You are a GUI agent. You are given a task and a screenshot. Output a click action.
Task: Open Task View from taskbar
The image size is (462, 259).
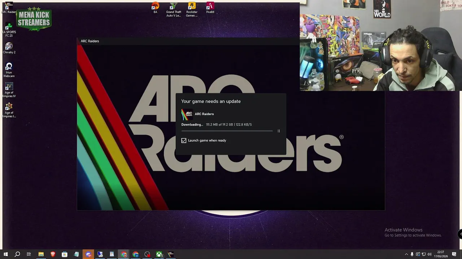point(29,254)
